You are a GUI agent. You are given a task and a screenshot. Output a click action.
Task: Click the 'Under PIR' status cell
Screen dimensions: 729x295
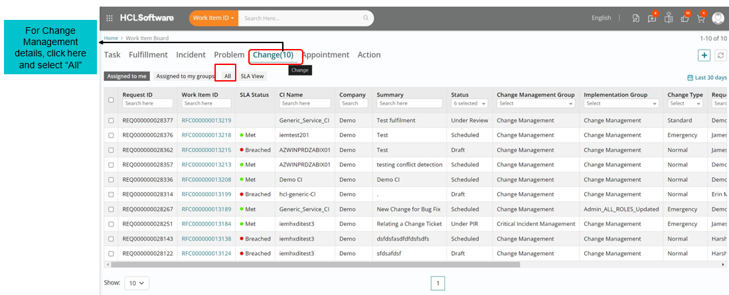click(465, 224)
